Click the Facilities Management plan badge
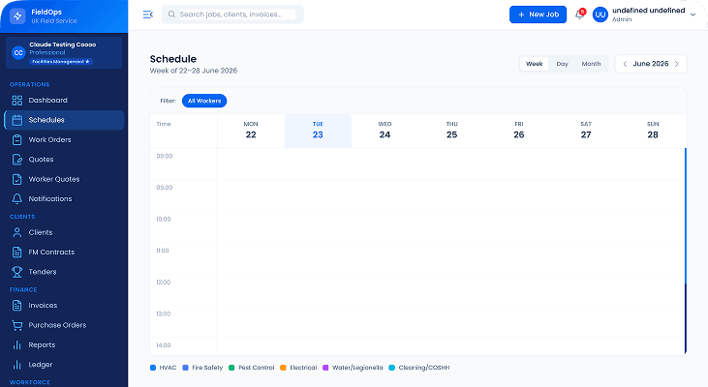The image size is (708, 387). click(x=61, y=62)
